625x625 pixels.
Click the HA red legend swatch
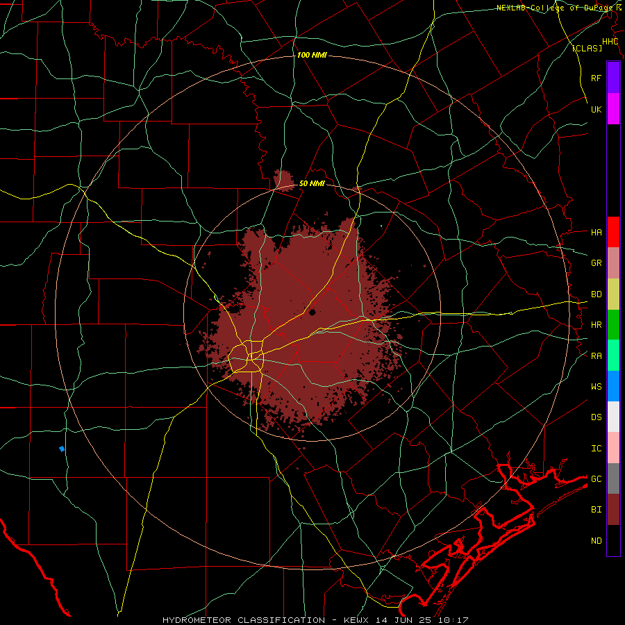(613, 232)
